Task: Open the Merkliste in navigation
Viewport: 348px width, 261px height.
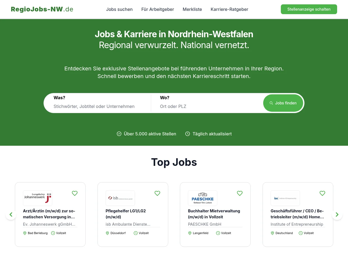Action: pos(192,9)
